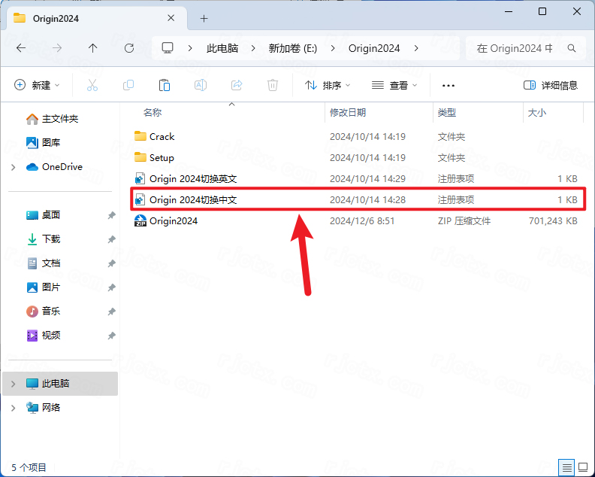595x477 pixels.
Task: Go up one directory level
Action: pos(92,48)
